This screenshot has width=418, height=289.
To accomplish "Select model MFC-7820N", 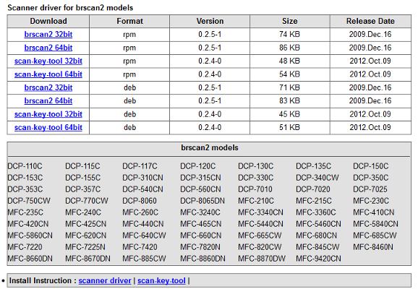I will click(200, 247).
